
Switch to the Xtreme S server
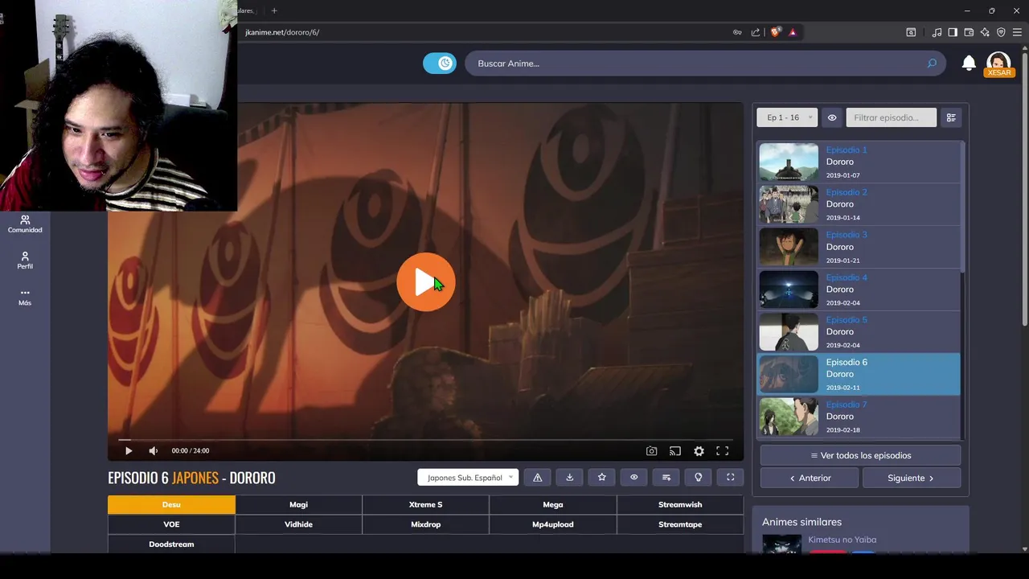pyautogui.click(x=426, y=505)
